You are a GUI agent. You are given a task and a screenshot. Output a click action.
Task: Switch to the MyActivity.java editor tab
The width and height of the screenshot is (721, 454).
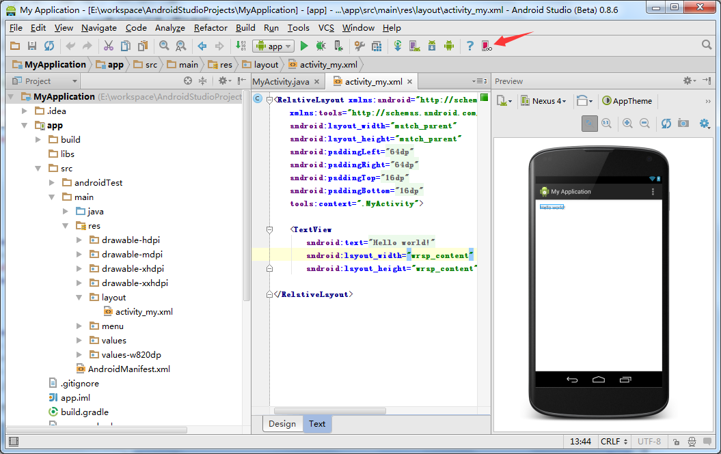281,82
